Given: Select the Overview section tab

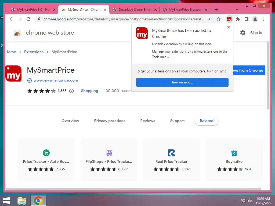Looking at the screenshot, I should coord(70,121).
